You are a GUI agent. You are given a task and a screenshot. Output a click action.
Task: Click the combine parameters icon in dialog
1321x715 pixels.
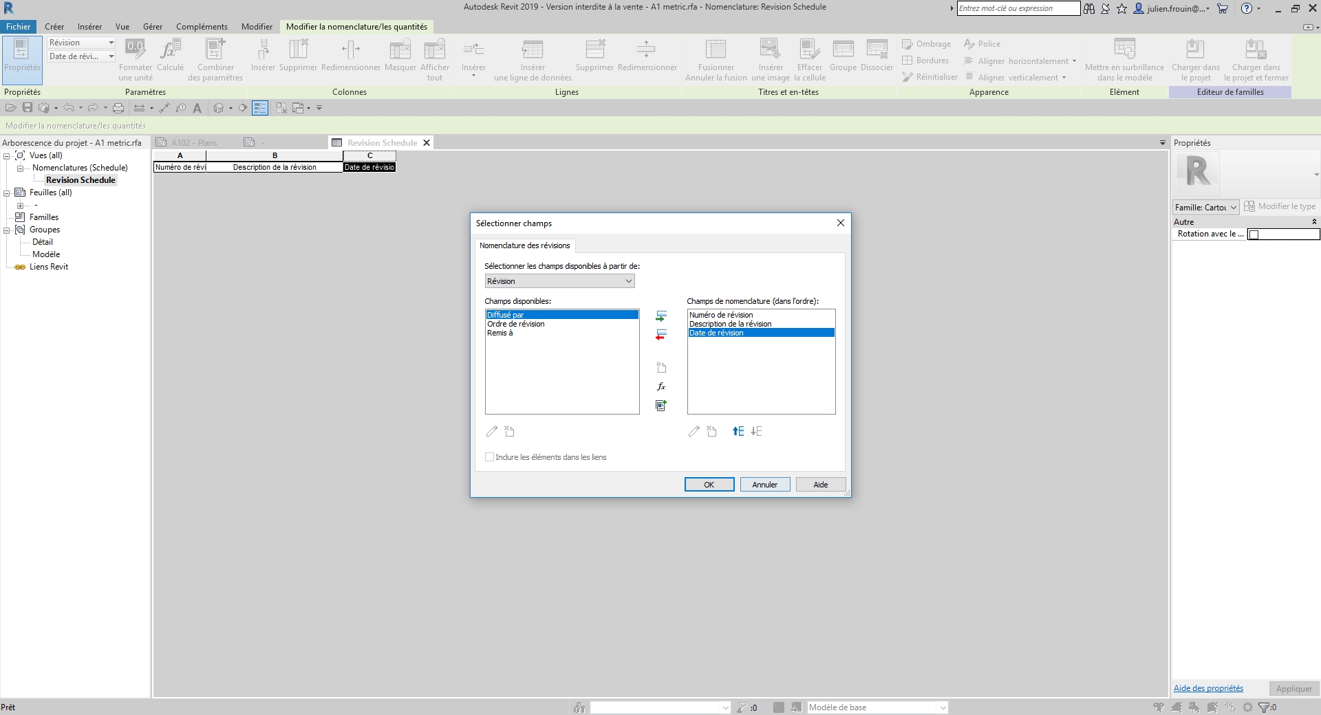coord(660,406)
